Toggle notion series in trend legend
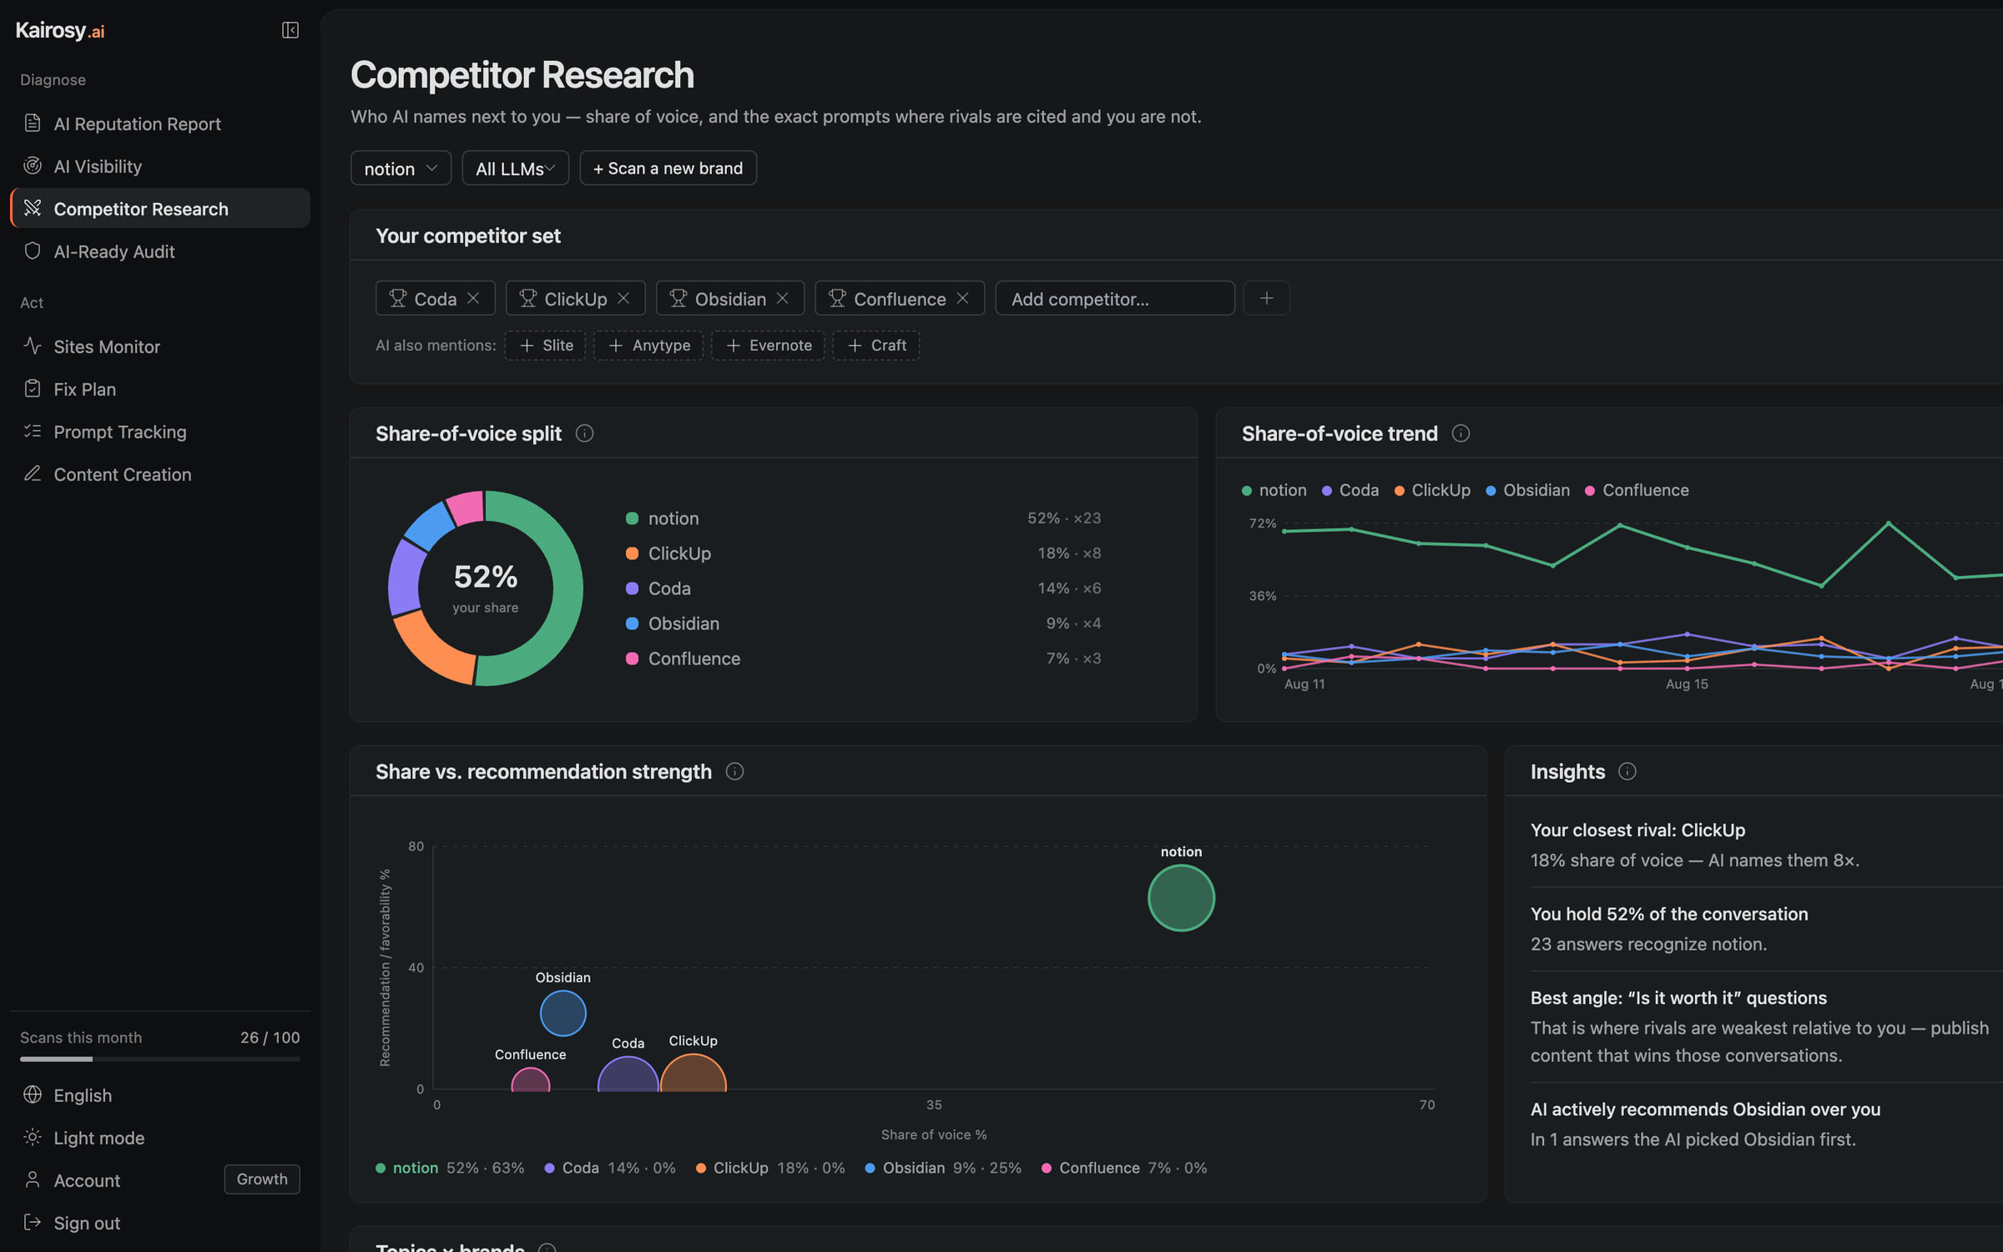This screenshot has width=2003, height=1252. (1274, 490)
